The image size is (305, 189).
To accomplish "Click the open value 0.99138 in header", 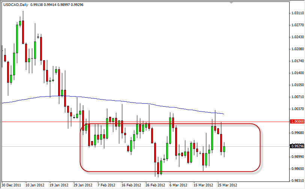I will [x=36, y=4].
